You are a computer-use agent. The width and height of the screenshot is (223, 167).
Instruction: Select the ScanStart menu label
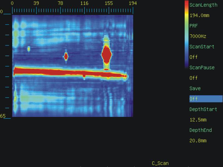(x=202, y=47)
